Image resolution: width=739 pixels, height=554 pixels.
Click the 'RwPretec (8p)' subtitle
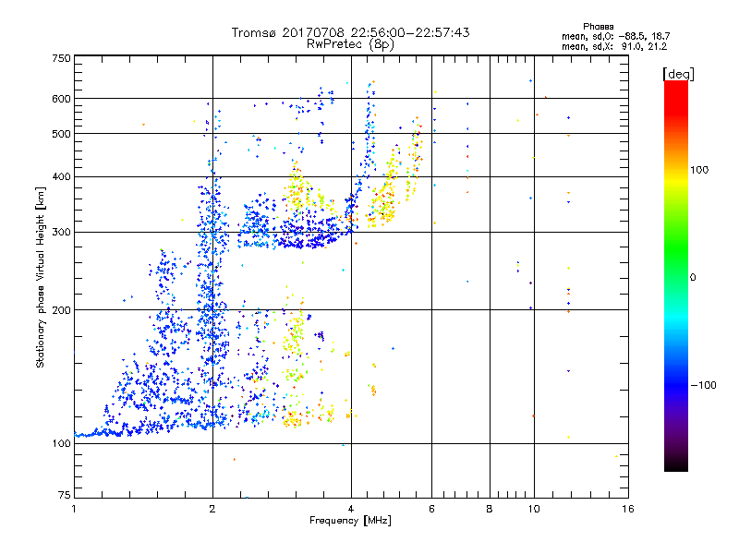point(350,44)
